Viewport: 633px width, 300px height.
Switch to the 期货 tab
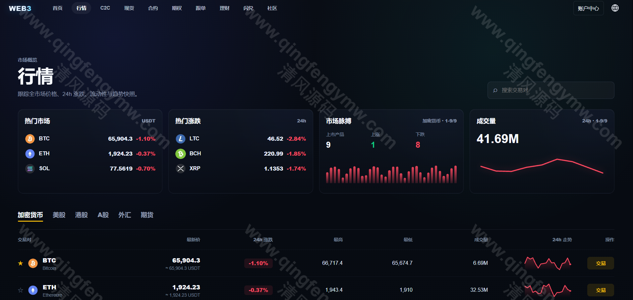(x=147, y=215)
